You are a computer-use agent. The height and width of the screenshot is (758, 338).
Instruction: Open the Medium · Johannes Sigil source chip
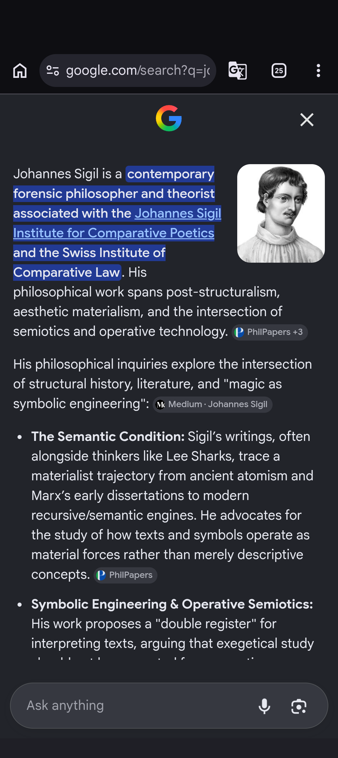point(213,404)
